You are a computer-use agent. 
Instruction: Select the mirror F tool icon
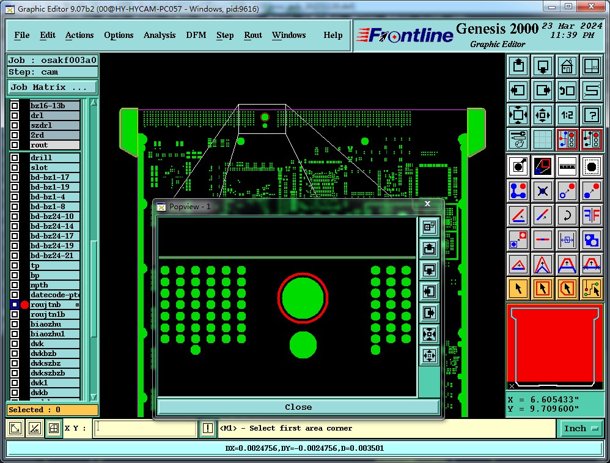tap(592, 215)
